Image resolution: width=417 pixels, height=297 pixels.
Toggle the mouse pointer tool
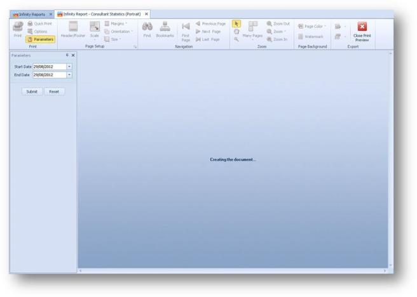click(x=236, y=23)
